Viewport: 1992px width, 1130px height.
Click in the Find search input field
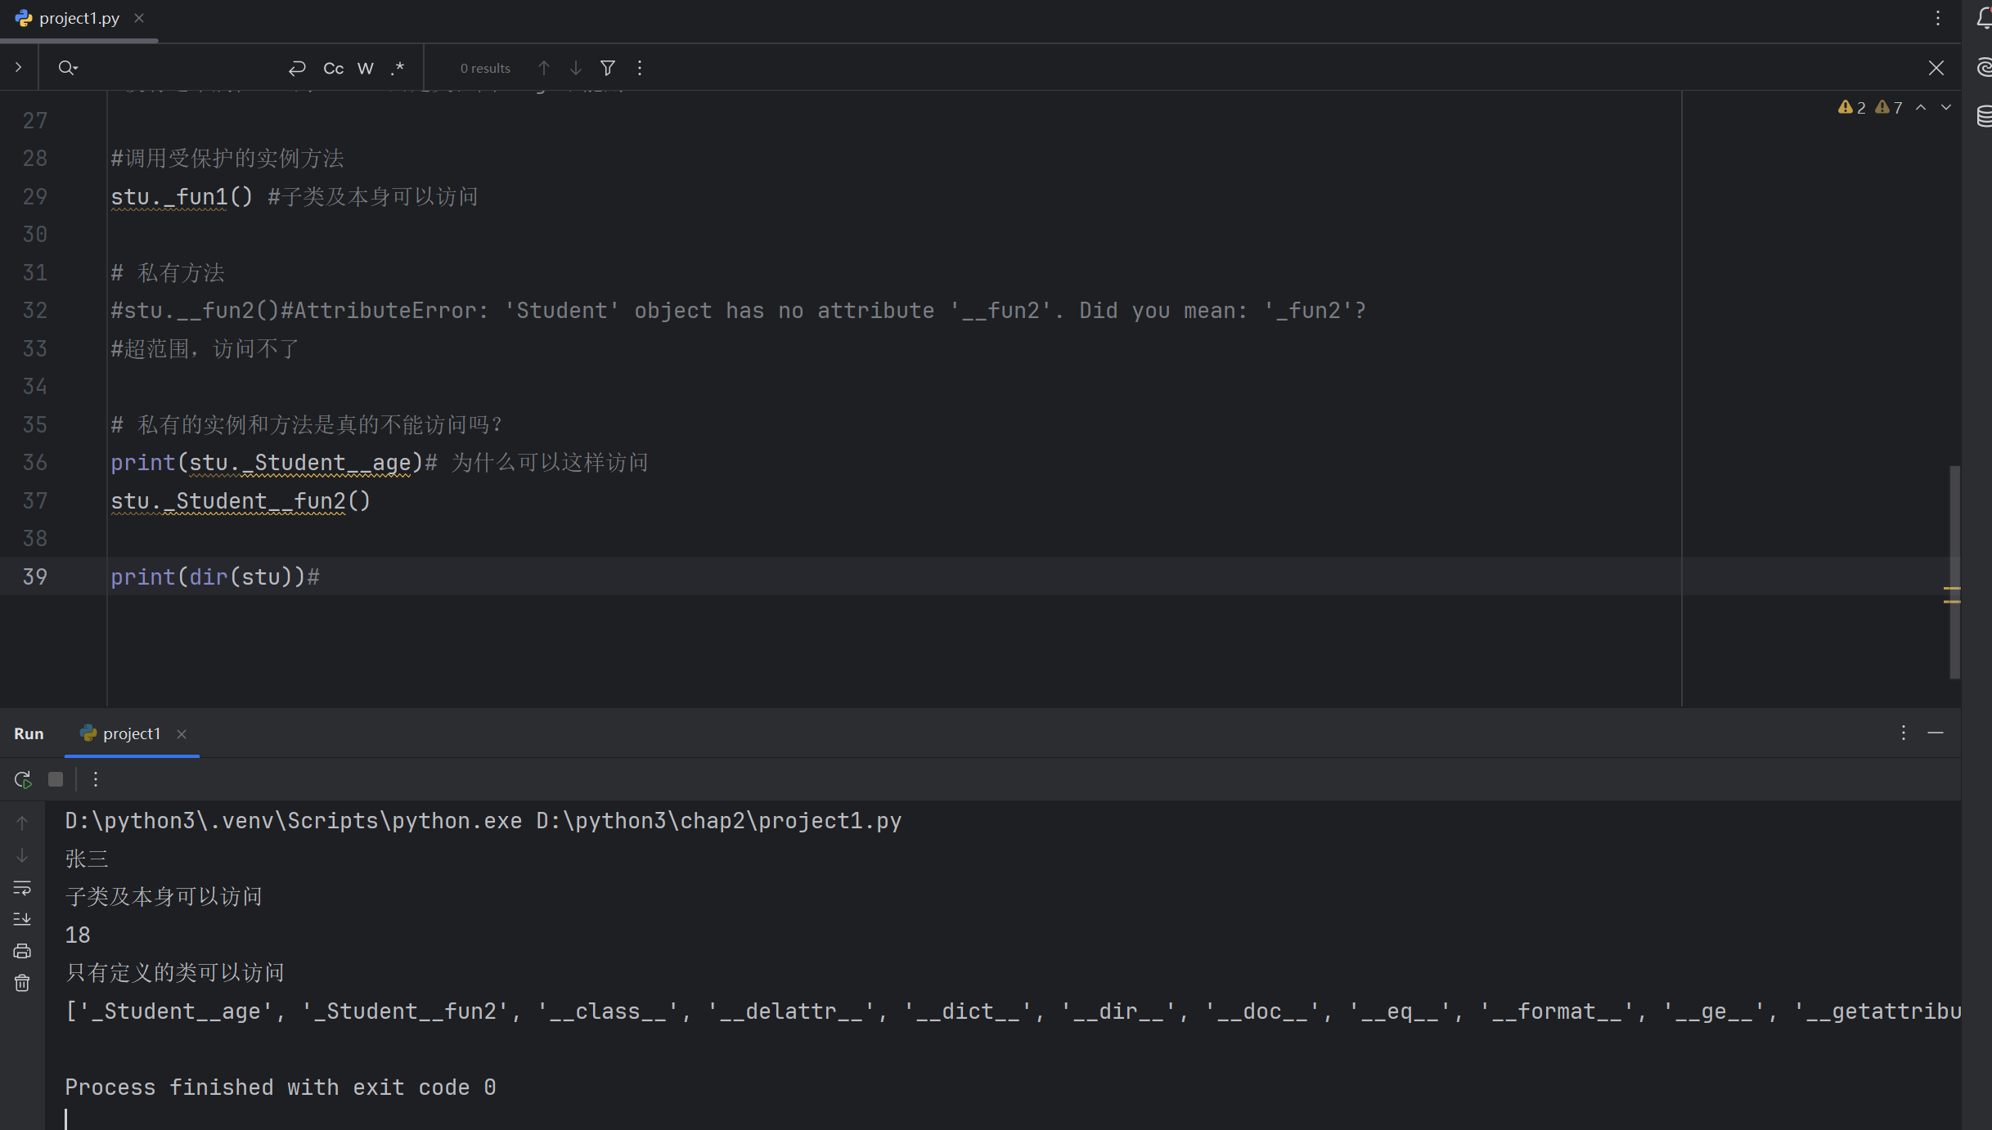click(180, 68)
